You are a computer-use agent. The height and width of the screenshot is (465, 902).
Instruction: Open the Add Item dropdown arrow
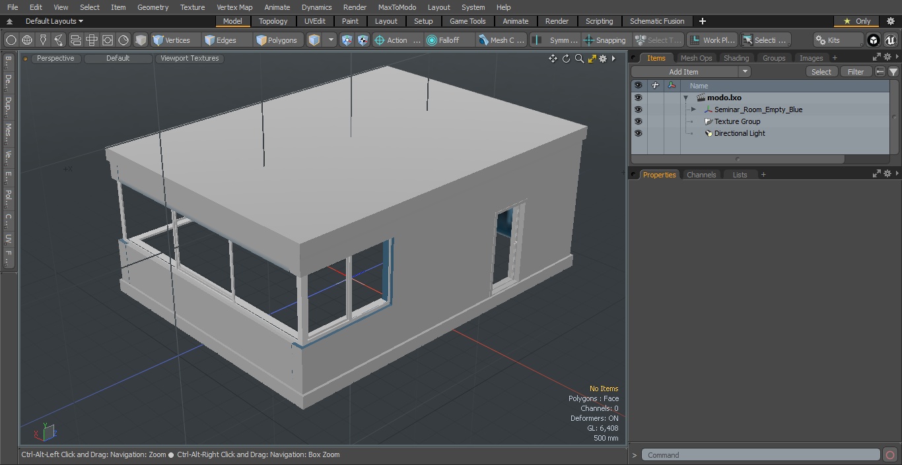pyautogui.click(x=745, y=72)
